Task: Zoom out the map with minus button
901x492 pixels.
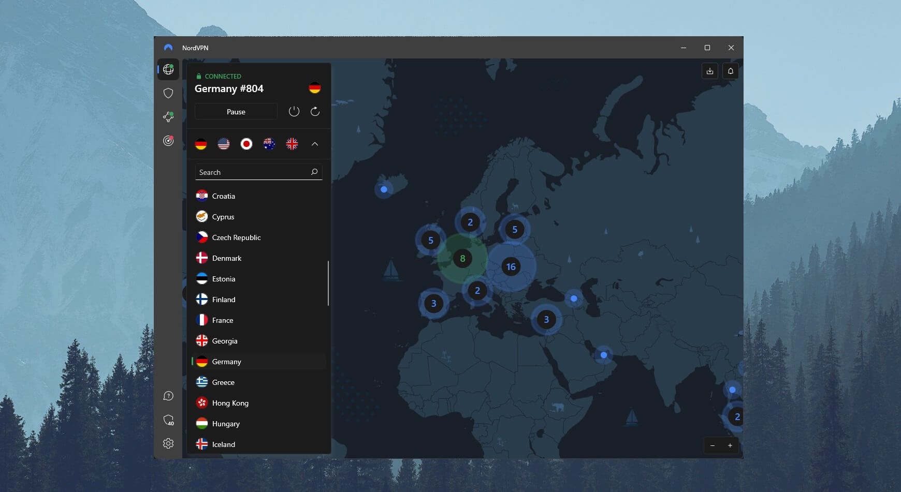Action: click(x=713, y=445)
